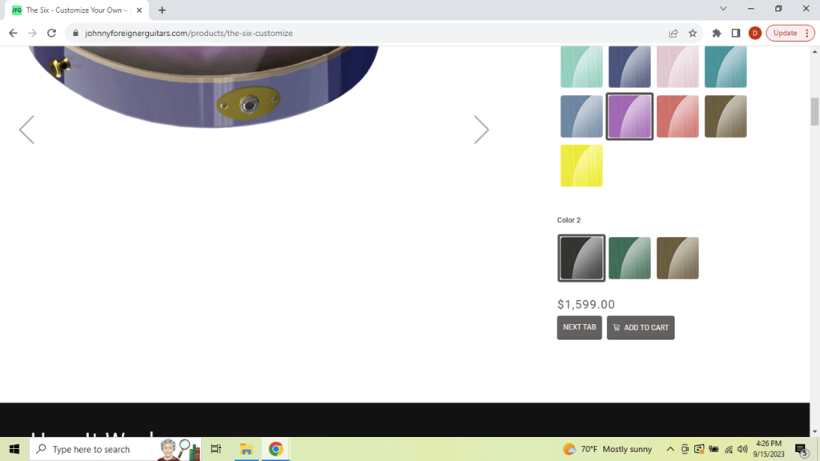Click the next image right arrow

point(480,130)
